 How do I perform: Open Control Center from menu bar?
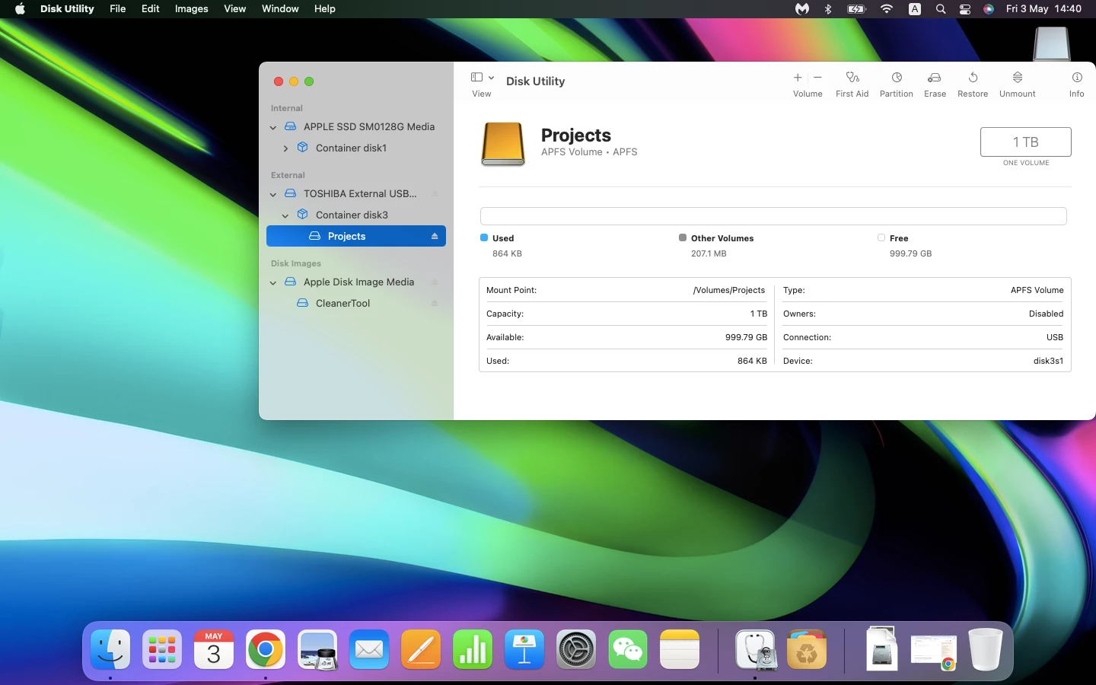coord(965,9)
